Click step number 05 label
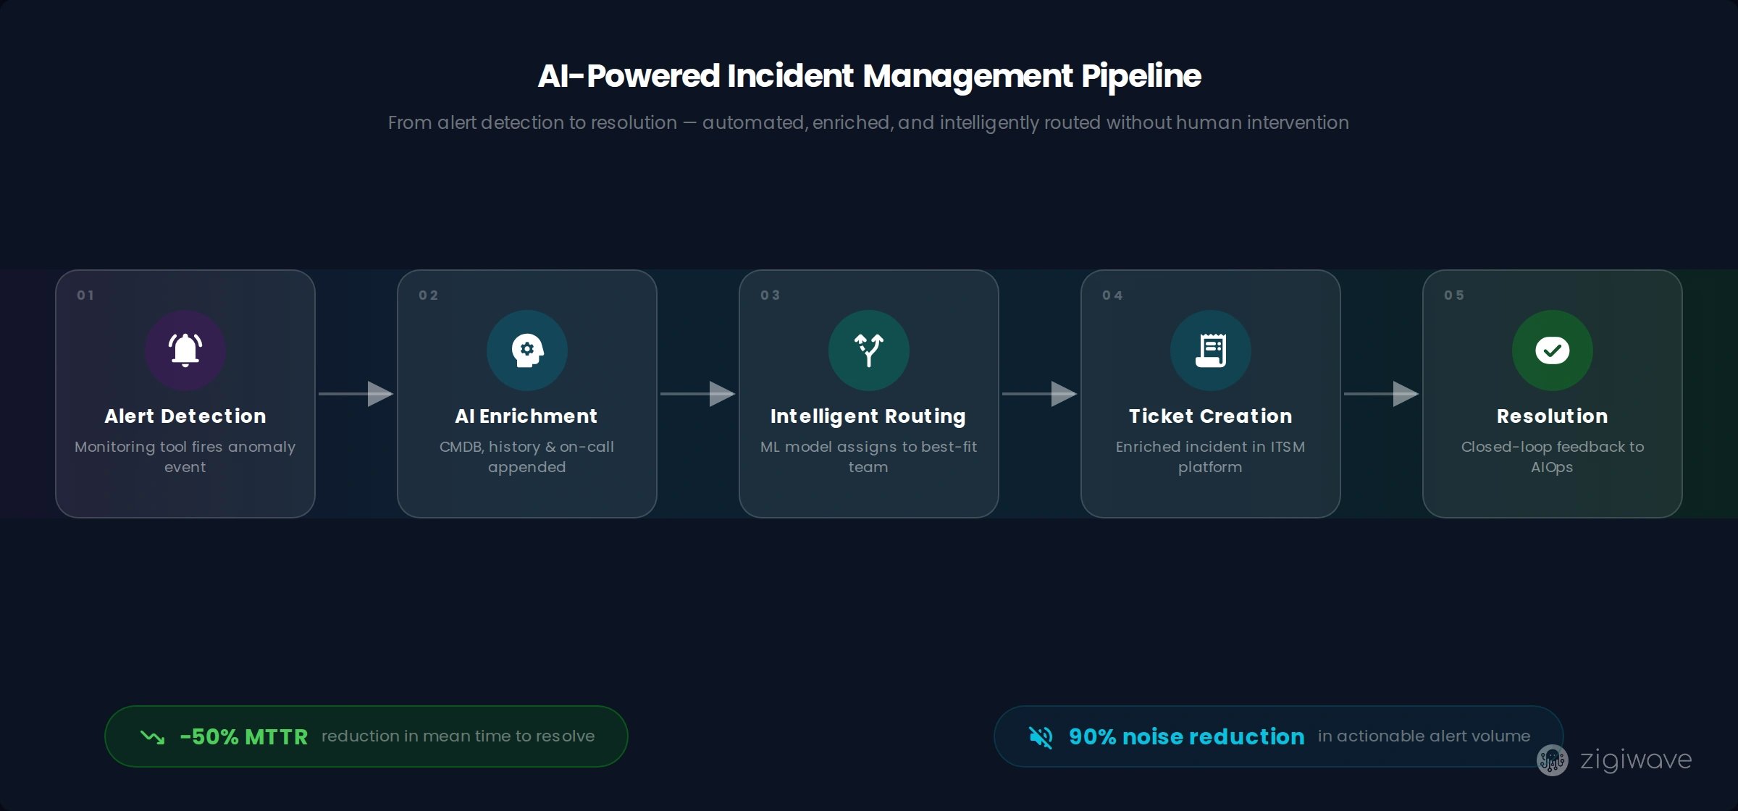This screenshot has width=1738, height=811. (1453, 295)
